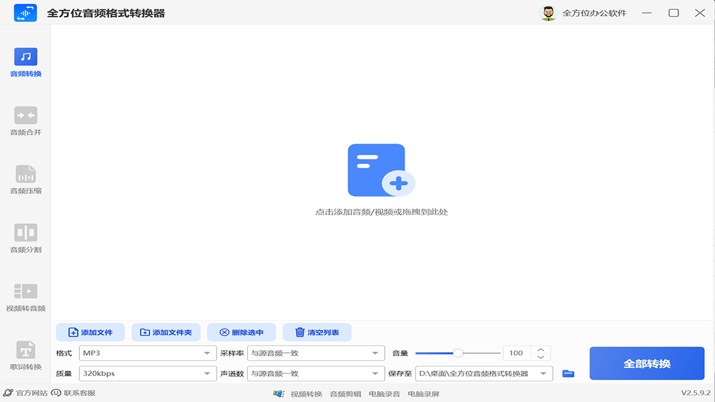Open the 格式 MP3 format dropdown

(x=147, y=353)
